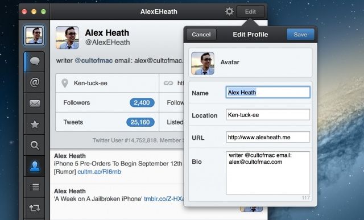The image size is (364, 220).
Task: Click the account avatar in the sidebar
Action: (34, 35)
